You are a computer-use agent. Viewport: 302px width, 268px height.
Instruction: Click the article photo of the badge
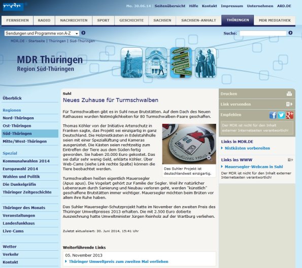pyautogui.click(x=189, y=144)
